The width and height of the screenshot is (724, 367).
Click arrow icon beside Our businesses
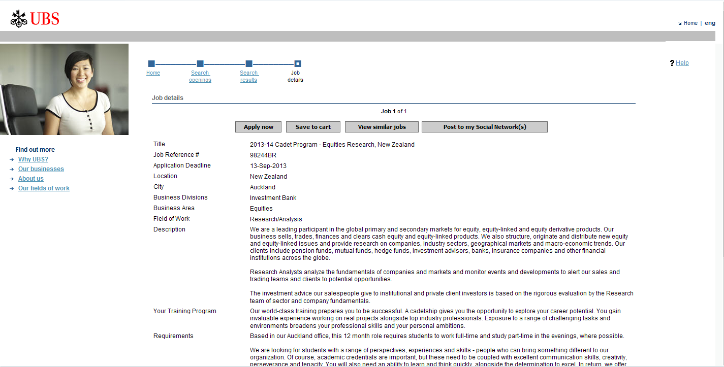pos(12,170)
